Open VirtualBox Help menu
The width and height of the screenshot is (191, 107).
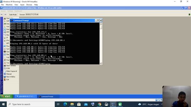[36, 5]
